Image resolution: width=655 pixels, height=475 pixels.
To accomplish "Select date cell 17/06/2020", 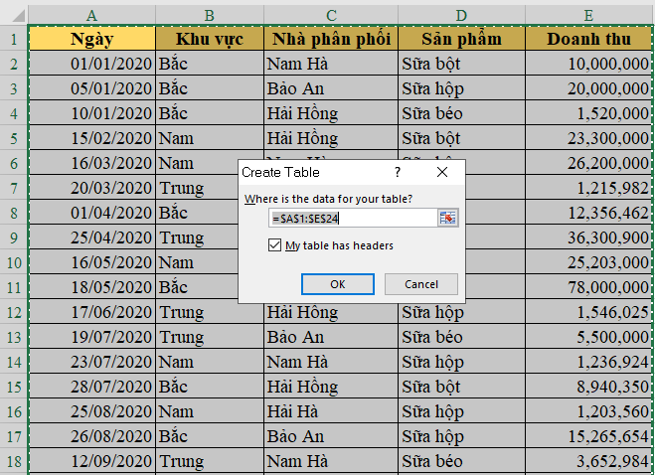I will click(x=91, y=312).
